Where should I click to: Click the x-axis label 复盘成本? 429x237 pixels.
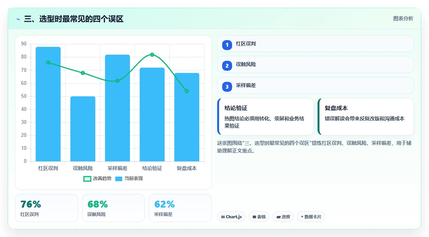coord(187,169)
